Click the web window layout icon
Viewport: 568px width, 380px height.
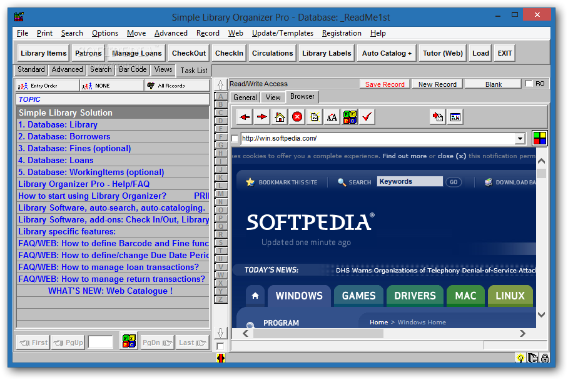click(455, 117)
